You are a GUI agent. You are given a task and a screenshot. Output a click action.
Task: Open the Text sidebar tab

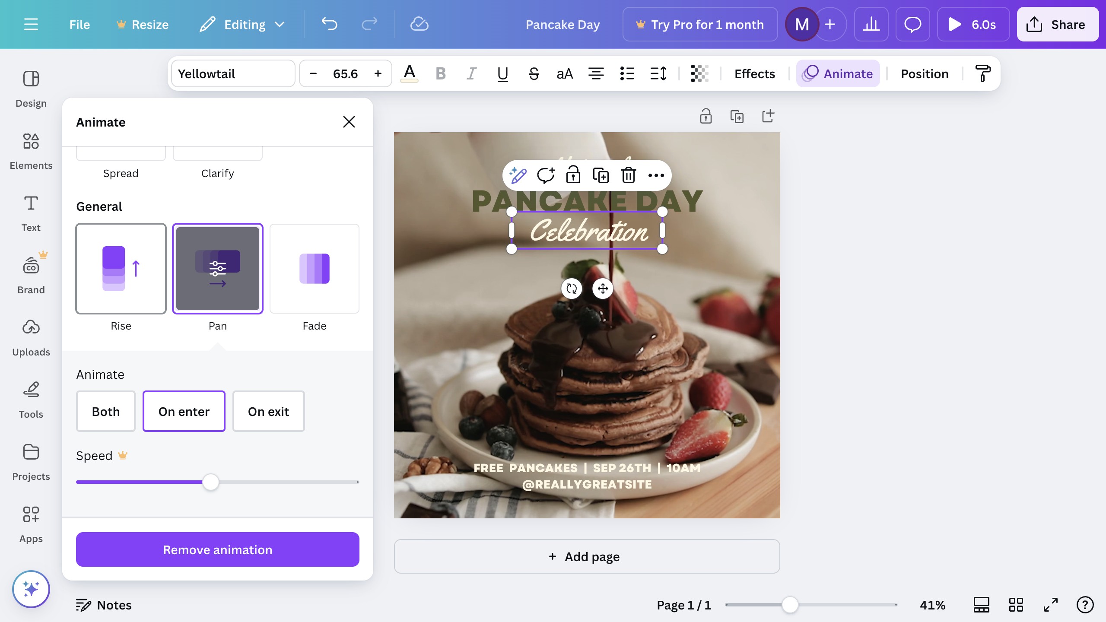point(31,214)
